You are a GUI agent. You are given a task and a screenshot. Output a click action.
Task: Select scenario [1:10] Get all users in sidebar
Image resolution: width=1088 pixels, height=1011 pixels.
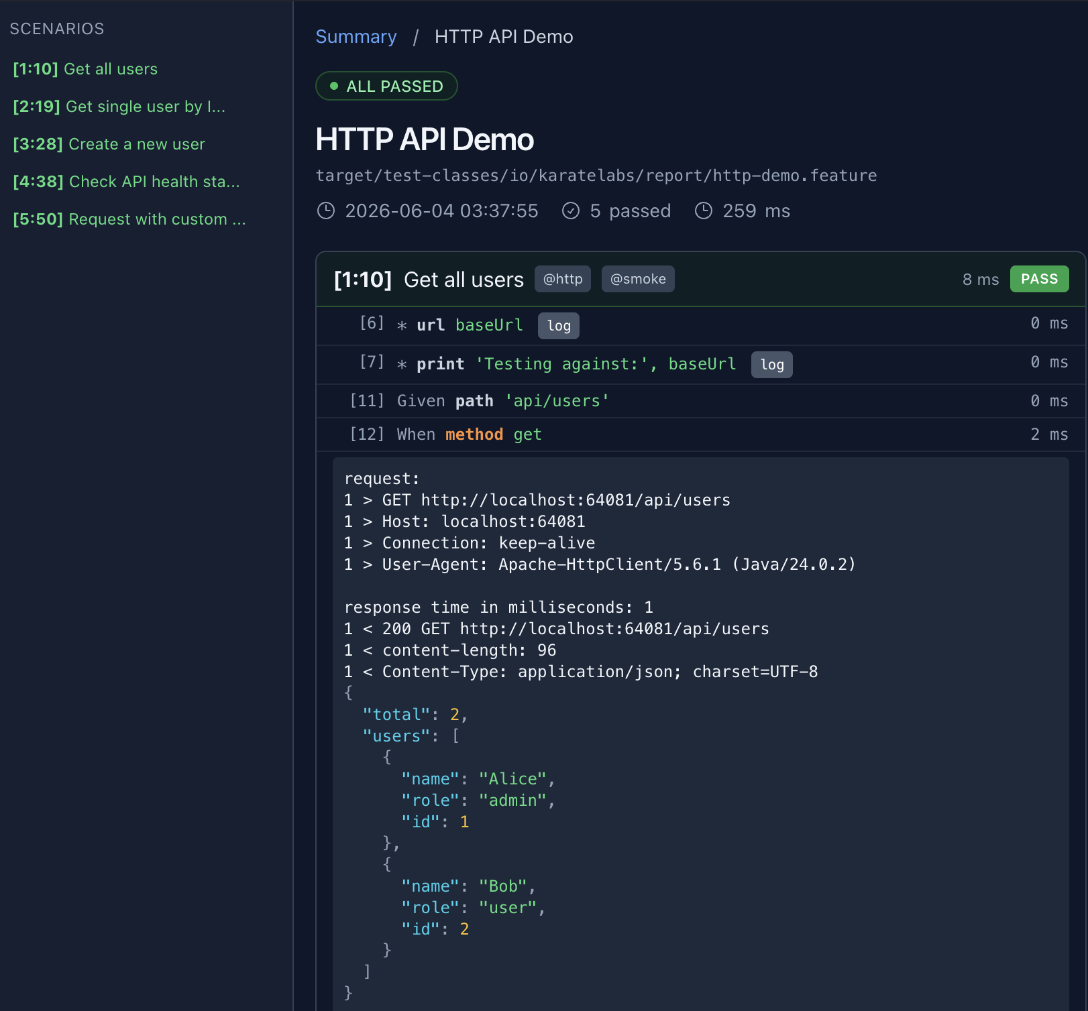tap(85, 69)
